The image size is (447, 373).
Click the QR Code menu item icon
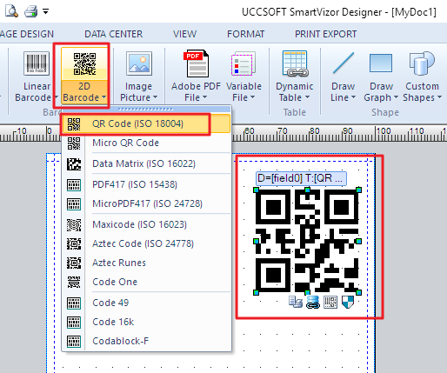coord(74,124)
